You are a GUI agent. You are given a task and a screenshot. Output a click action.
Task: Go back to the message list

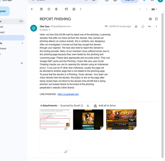(32, 9)
